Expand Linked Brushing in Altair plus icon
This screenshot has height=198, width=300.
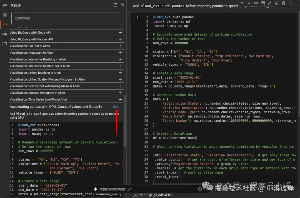[x=120, y=73]
